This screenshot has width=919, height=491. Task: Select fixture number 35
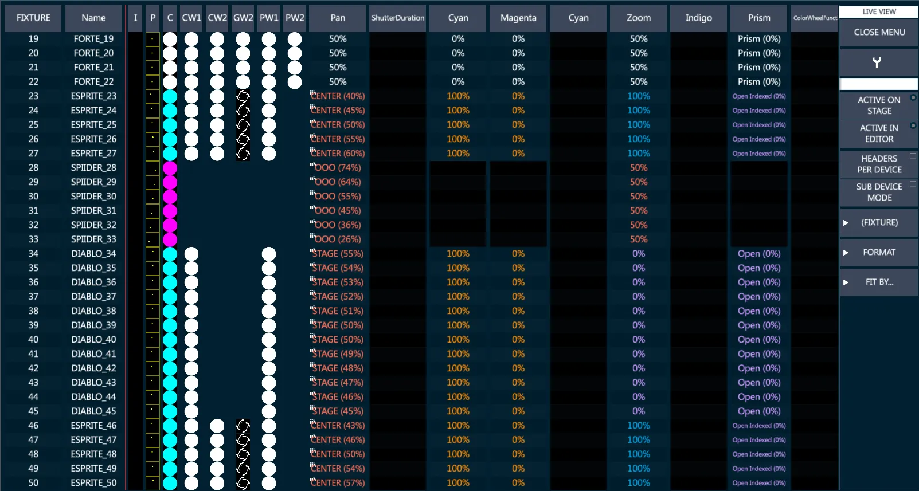(x=33, y=268)
